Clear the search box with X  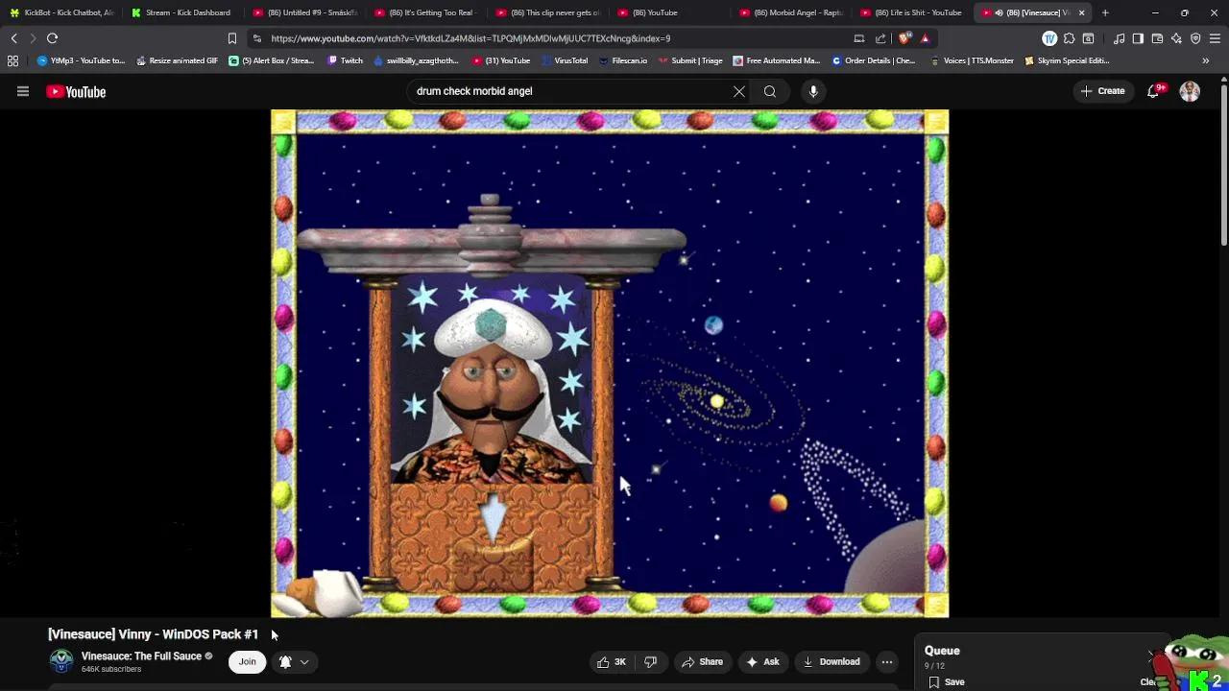pos(739,91)
